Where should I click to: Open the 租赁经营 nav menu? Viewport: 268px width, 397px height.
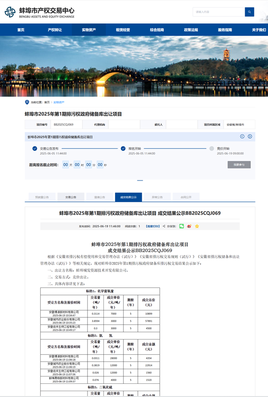[x=123, y=30]
